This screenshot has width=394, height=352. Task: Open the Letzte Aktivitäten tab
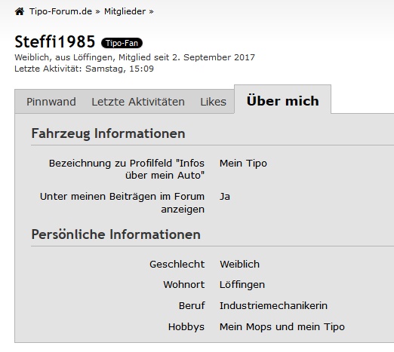point(138,102)
